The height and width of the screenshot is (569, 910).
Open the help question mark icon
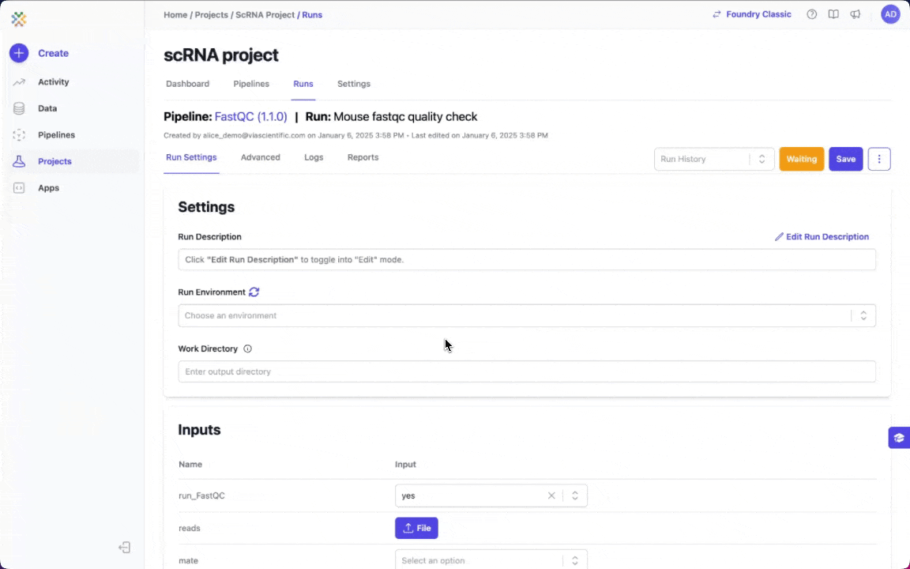coord(811,14)
